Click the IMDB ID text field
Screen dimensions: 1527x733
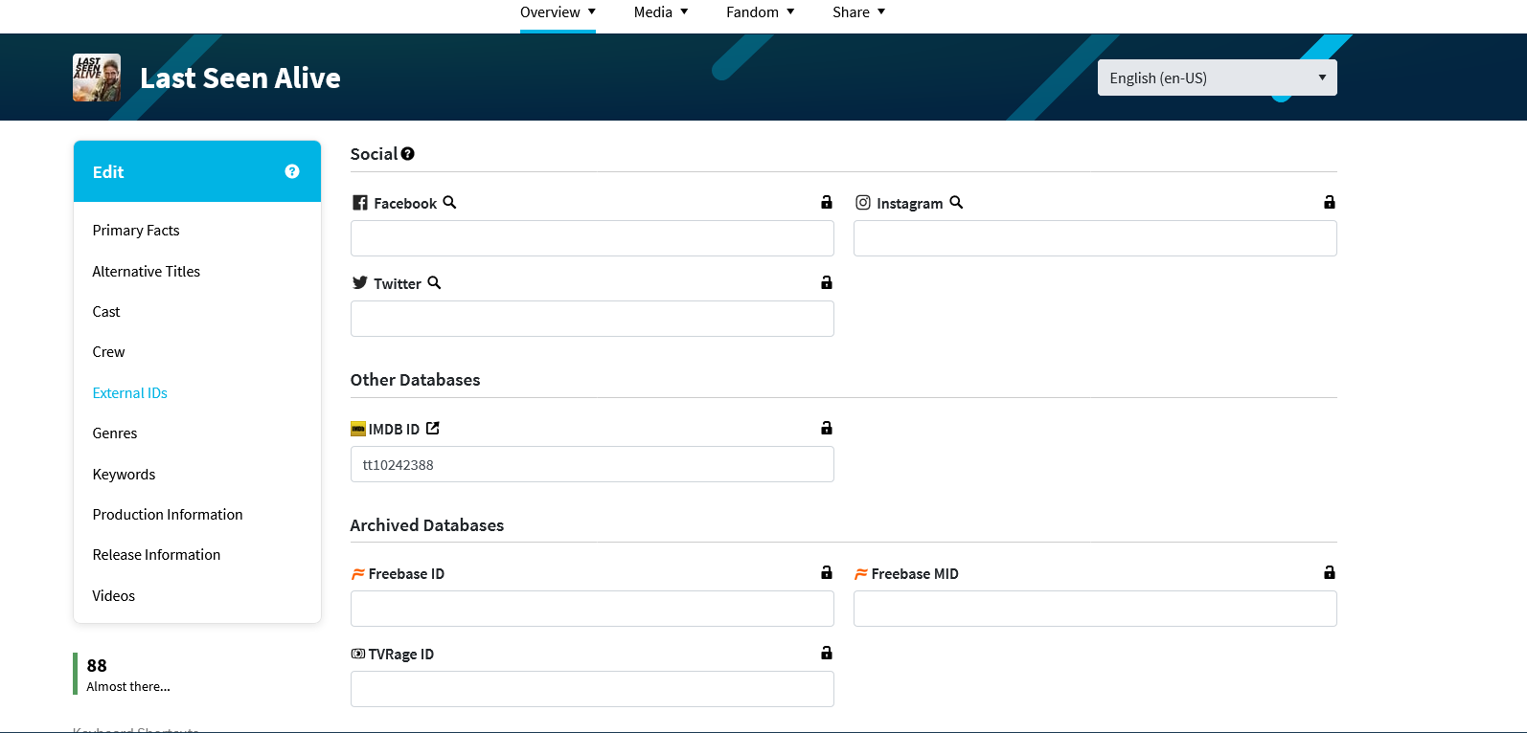[x=592, y=464]
